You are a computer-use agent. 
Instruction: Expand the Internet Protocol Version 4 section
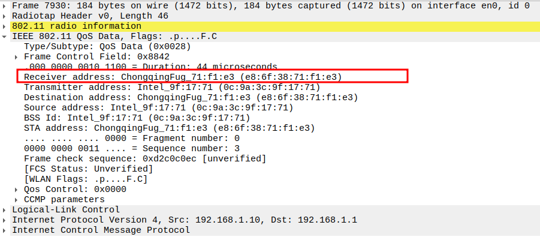point(5,220)
